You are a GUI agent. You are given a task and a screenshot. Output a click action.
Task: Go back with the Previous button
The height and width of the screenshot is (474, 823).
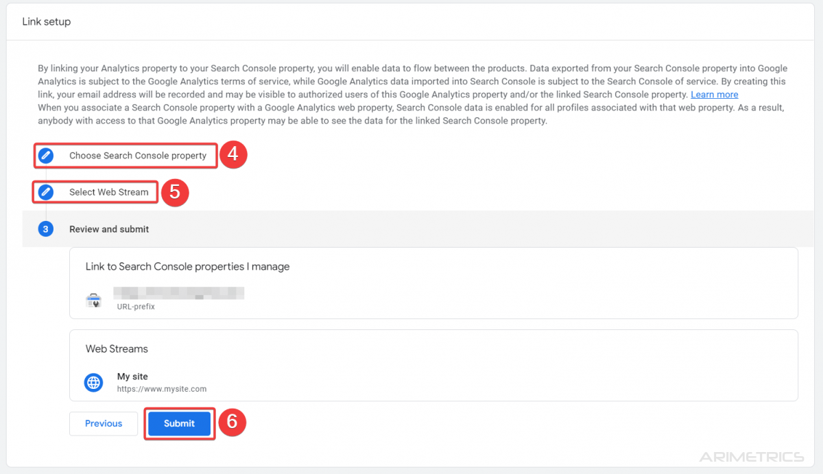coord(104,423)
